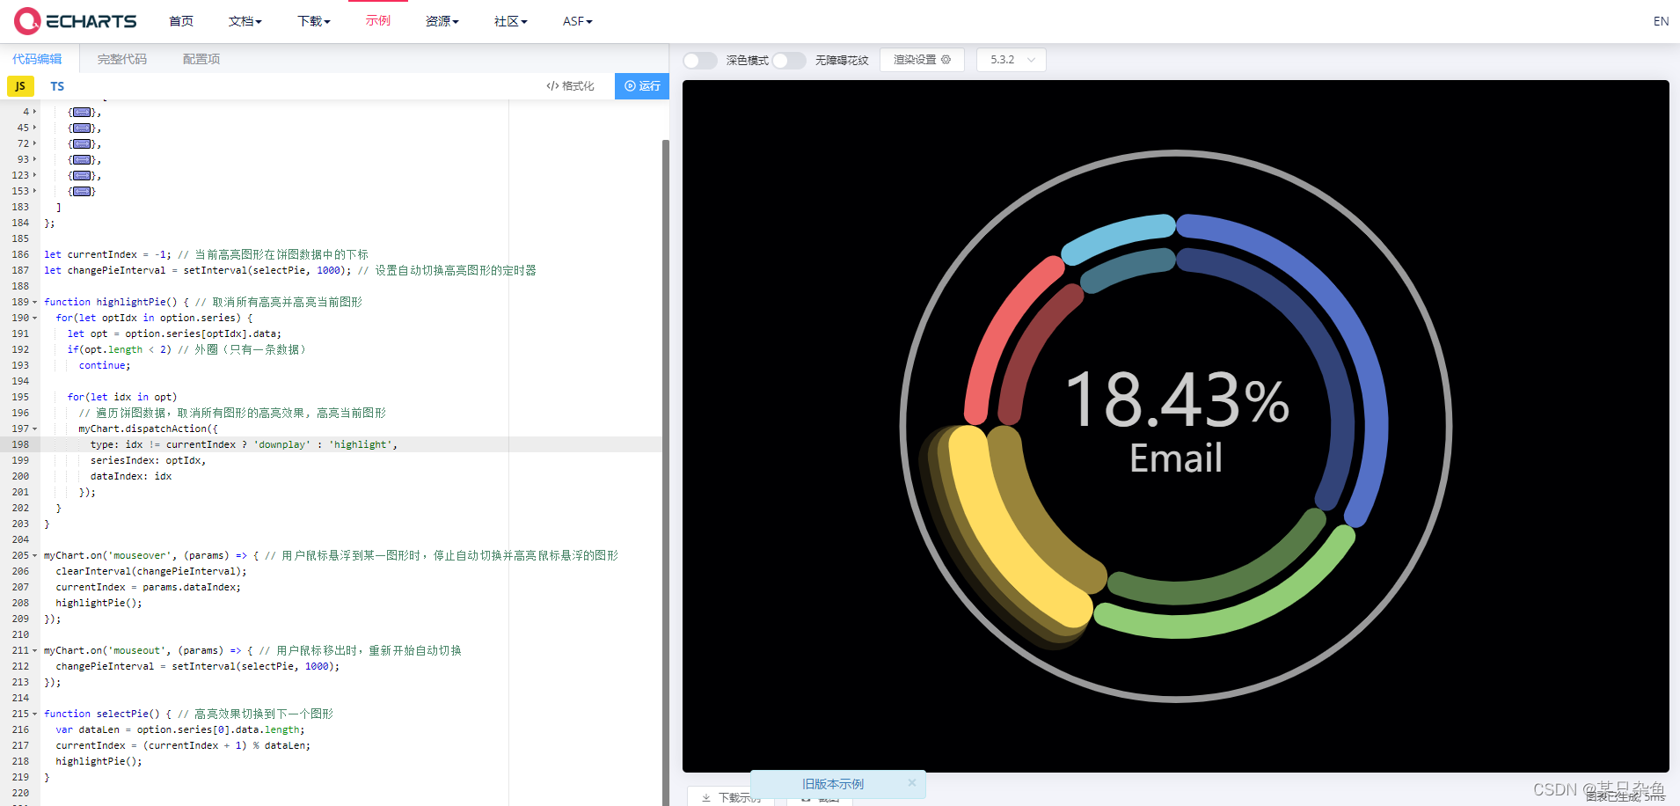Open the 社区 dropdown menu
The width and height of the screenshot is (1680, 806).
pos(510,21)
